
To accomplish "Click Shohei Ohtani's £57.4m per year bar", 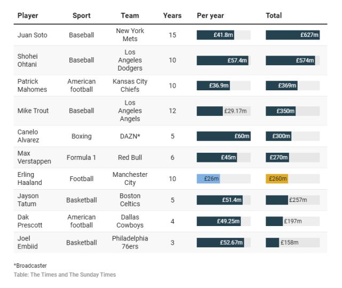I will 222,60.
